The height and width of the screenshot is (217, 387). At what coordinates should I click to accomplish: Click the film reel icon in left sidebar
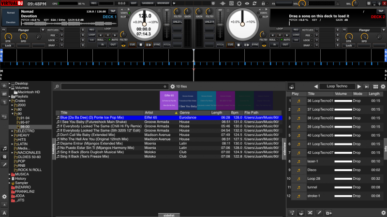(4, 157)
